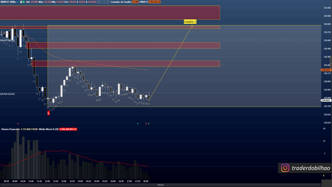Click the white minus circle icon in chart header

[x=21, y=2]
